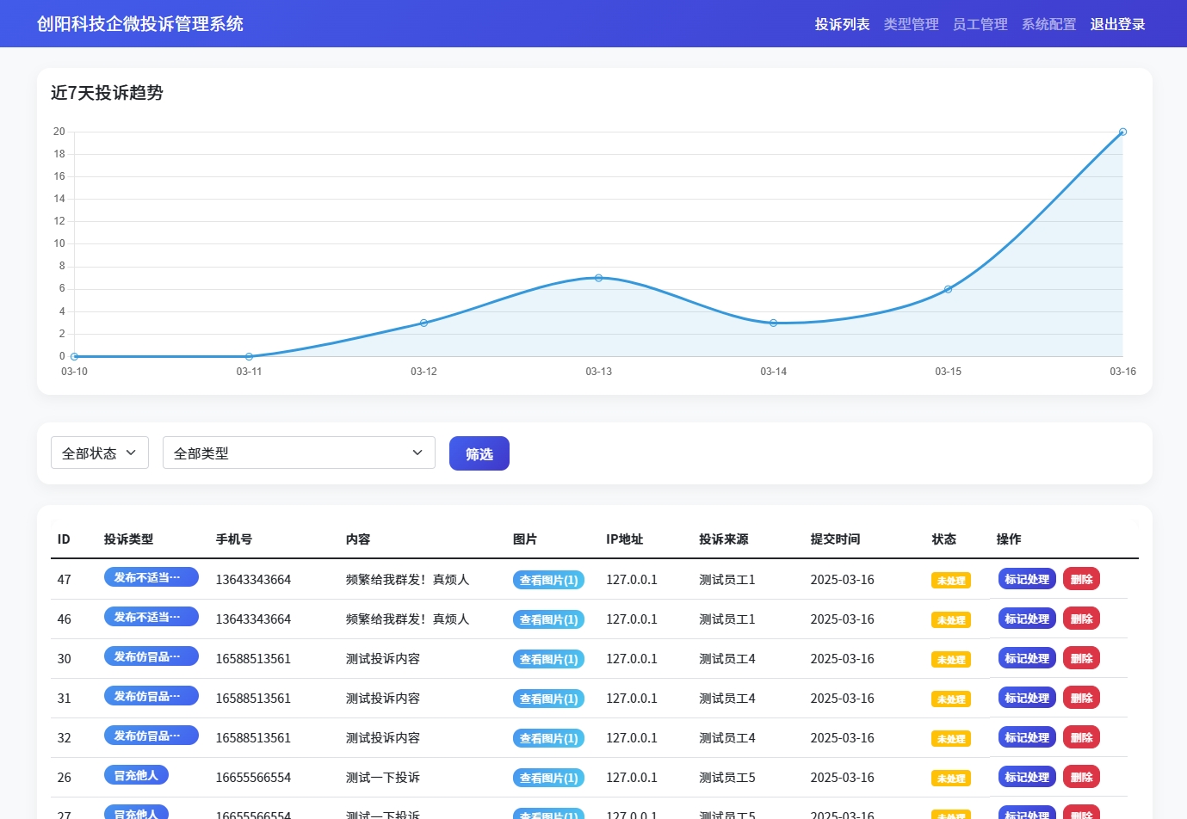1187x819 pixels.
Task: Open the 类型管理 nav item
Action: (x=911, y=24)
